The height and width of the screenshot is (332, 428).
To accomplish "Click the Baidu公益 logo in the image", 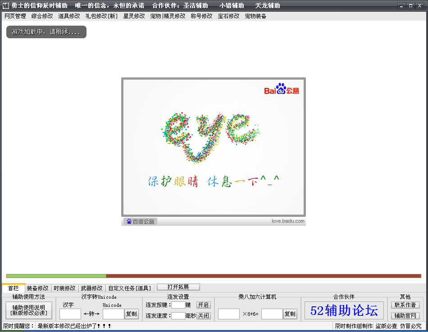I will tap(282, 89).
